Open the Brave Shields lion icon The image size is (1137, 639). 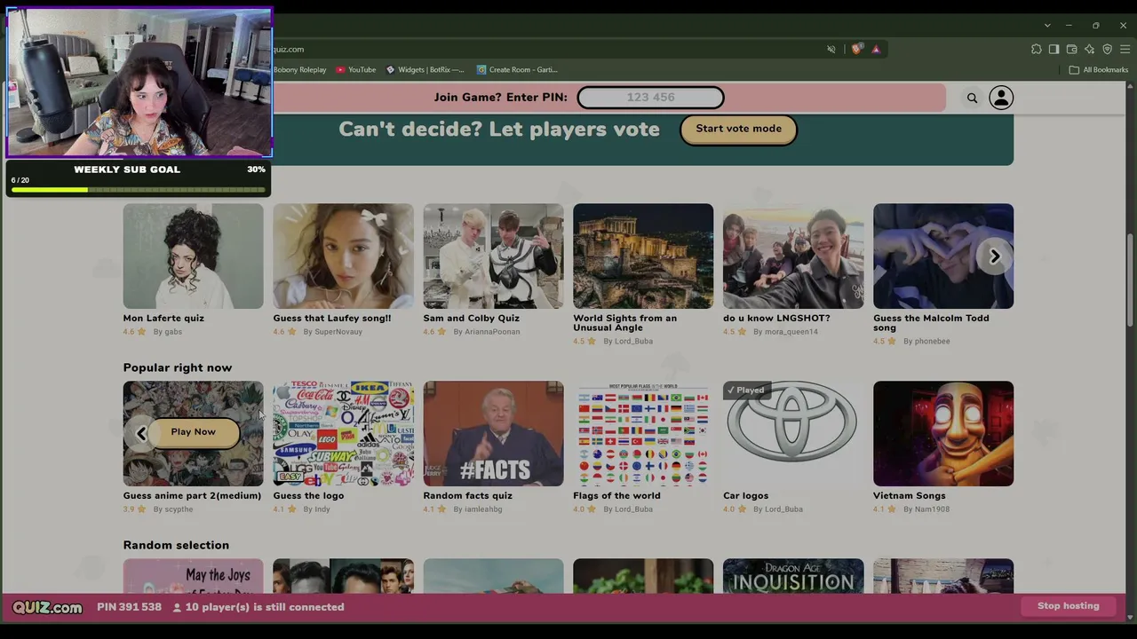pyautogui.click(x=856, y=50)
